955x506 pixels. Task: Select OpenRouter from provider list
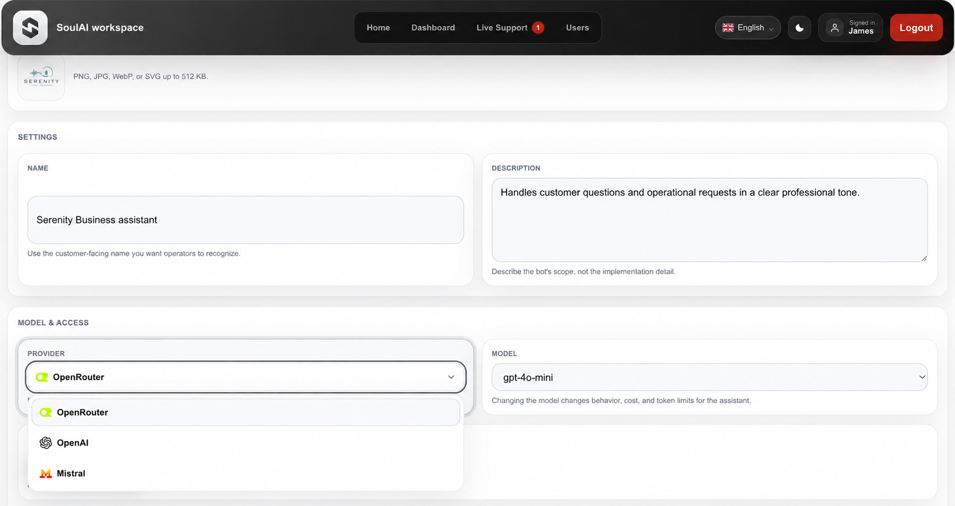pos(246,412)
